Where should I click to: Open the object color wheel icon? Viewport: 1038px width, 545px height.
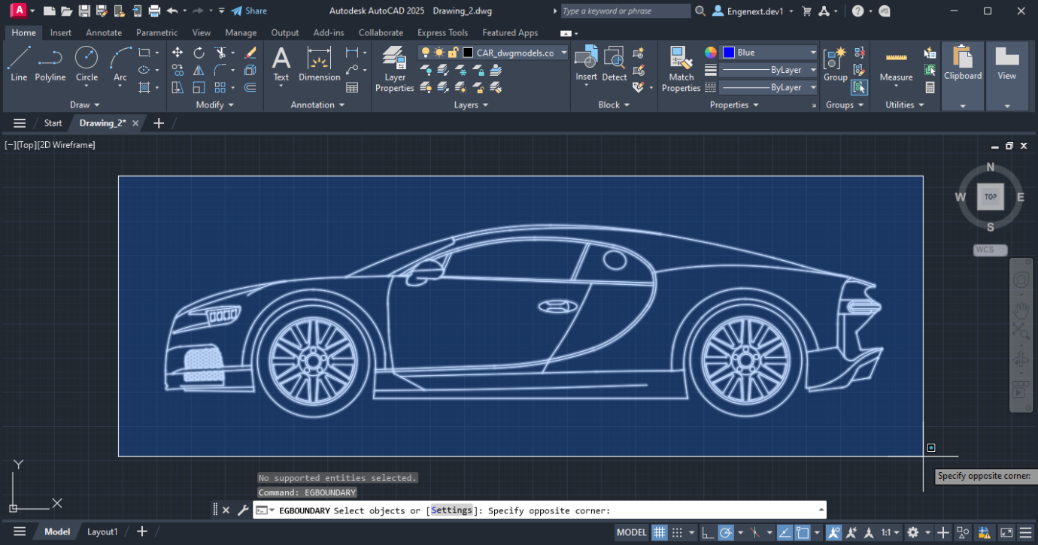tap(711, 53)
